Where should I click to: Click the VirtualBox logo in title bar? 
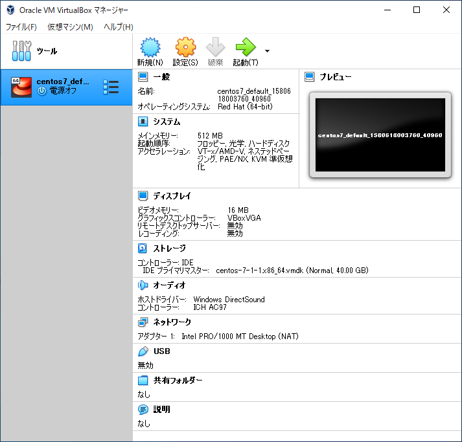tap(10, 10)
